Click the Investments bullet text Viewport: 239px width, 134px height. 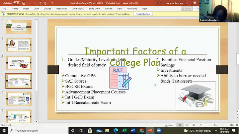(x=171, y=70)
